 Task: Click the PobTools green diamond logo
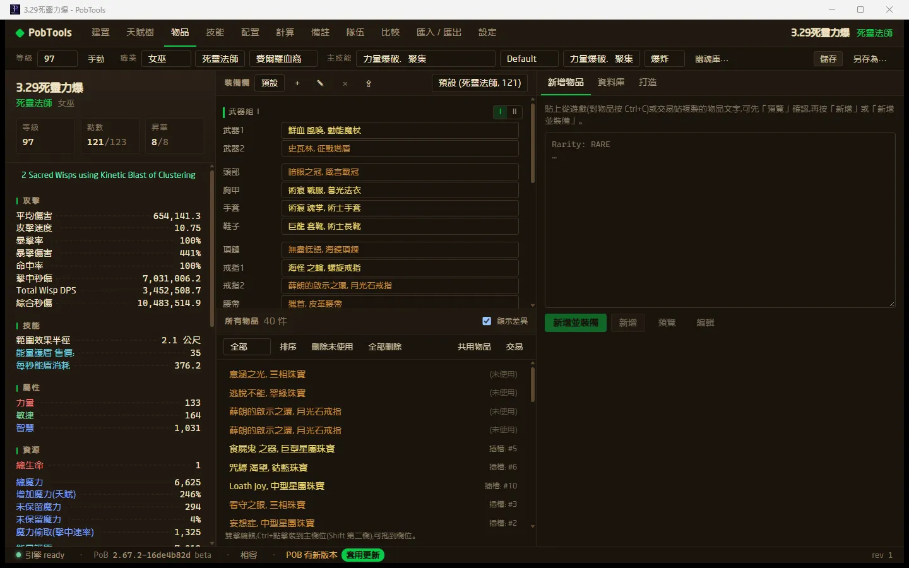(x=20, y=33)
